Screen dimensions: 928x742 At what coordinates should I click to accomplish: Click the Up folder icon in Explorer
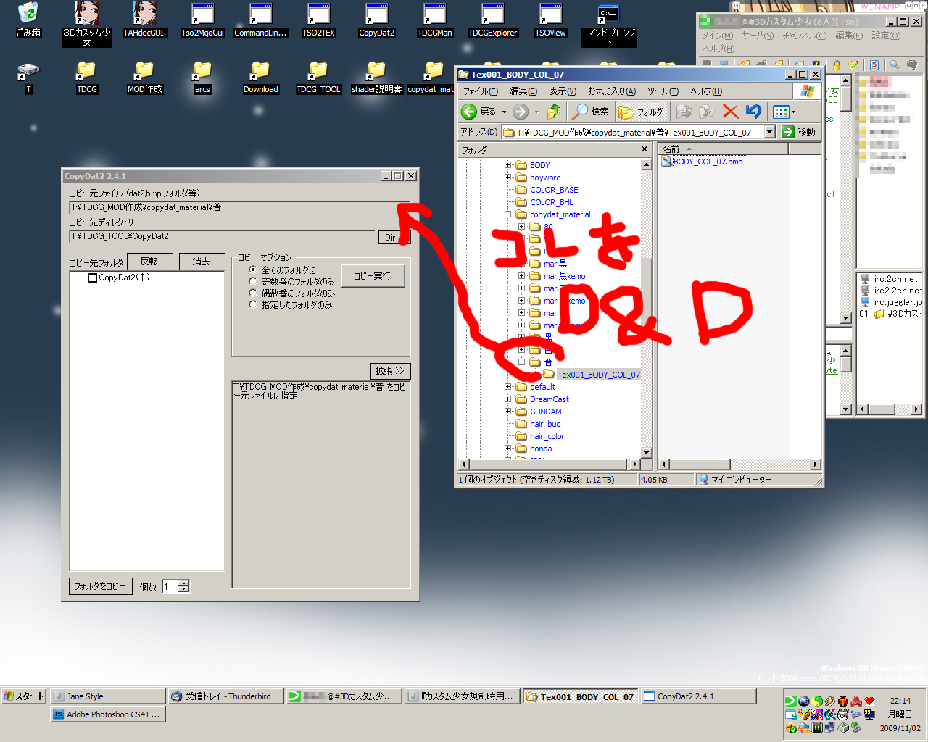554,112
